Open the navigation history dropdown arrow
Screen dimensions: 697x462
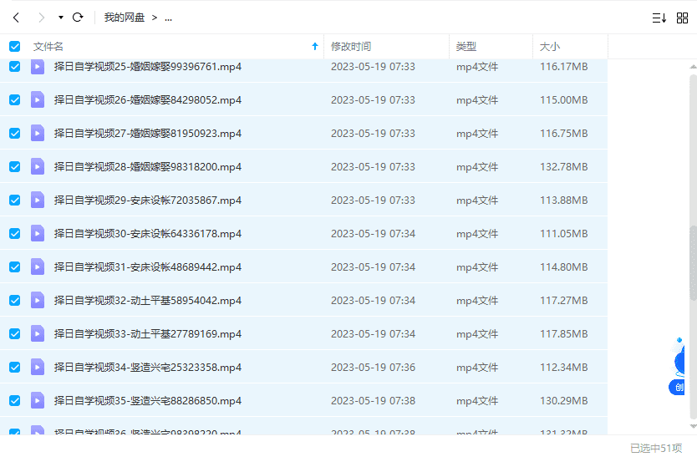point(60,18)
